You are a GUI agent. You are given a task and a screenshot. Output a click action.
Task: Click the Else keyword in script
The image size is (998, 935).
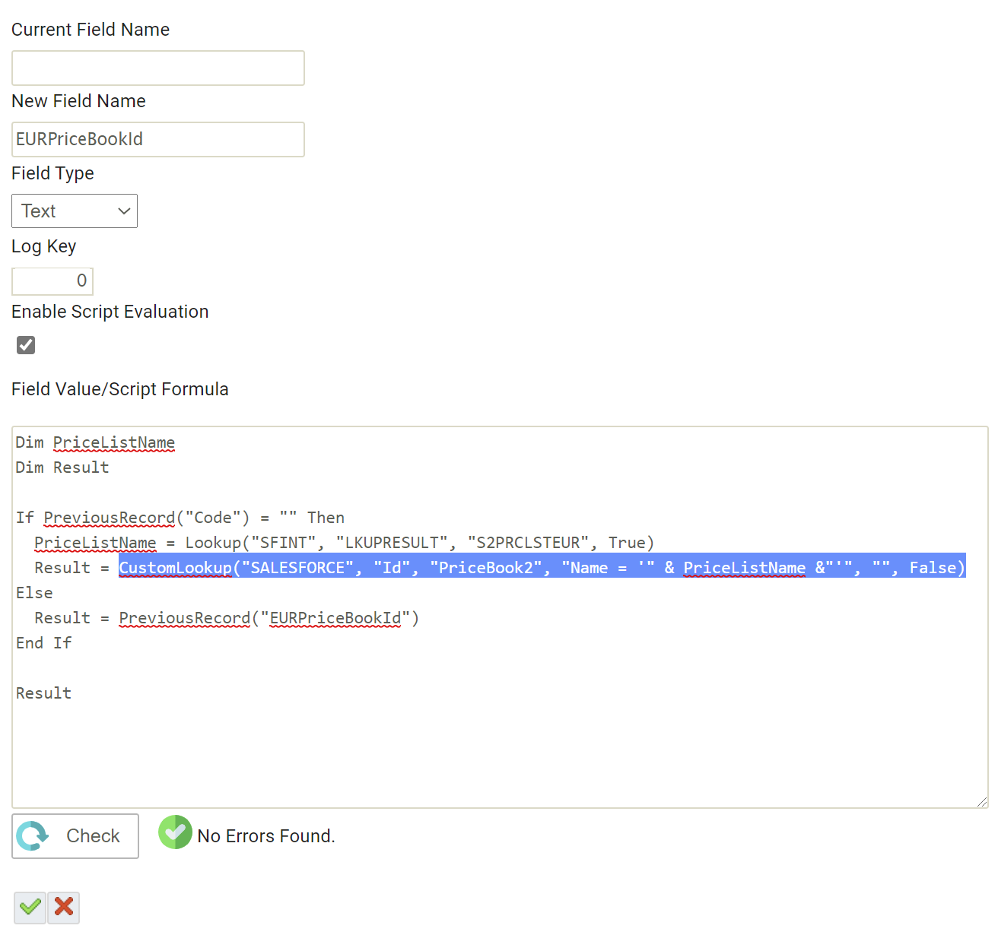[x=34, y=593]
